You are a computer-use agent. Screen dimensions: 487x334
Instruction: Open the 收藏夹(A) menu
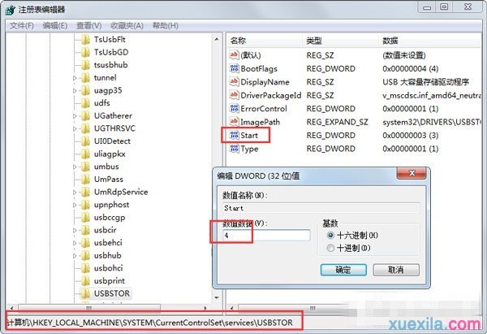coord(127,25)
